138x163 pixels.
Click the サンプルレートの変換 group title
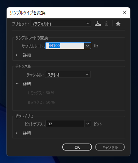tap(32, 38)
